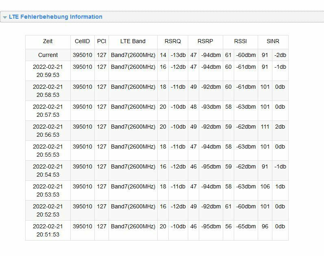
Task: Select the SINR column header
Action: click(x=273, y=41)
